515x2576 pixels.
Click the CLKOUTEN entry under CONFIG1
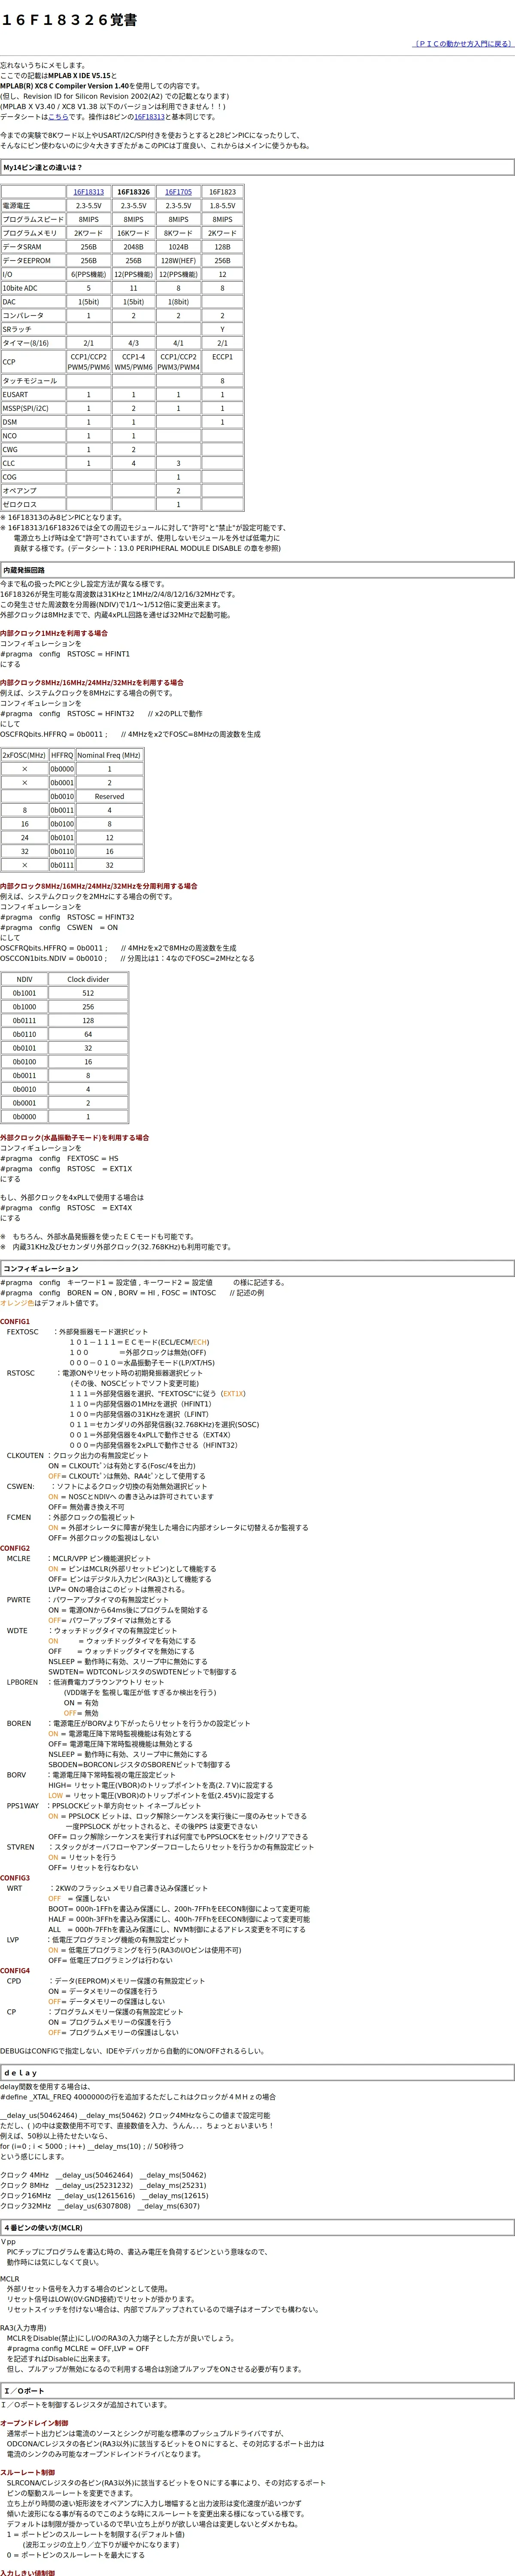[x=25, y=1456]
